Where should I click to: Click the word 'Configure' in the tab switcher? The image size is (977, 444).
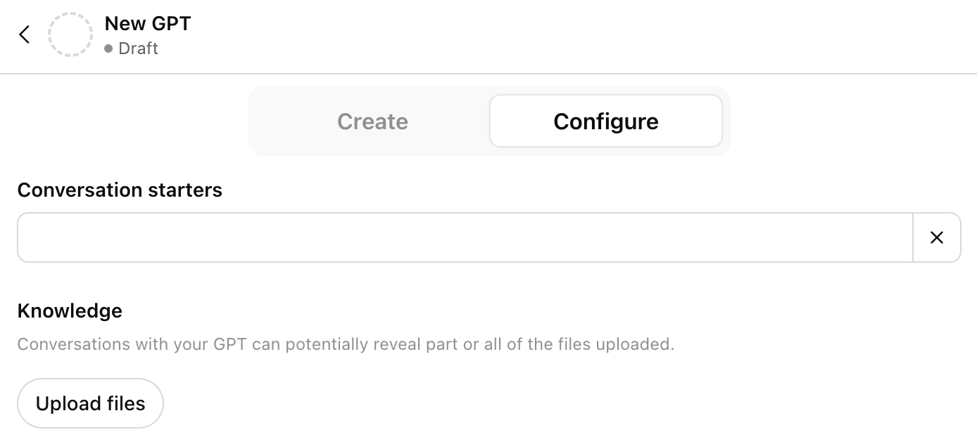coord(605,122)
